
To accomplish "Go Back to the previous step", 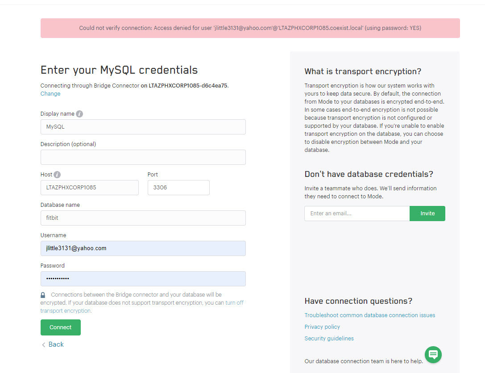I will [56, 344].
